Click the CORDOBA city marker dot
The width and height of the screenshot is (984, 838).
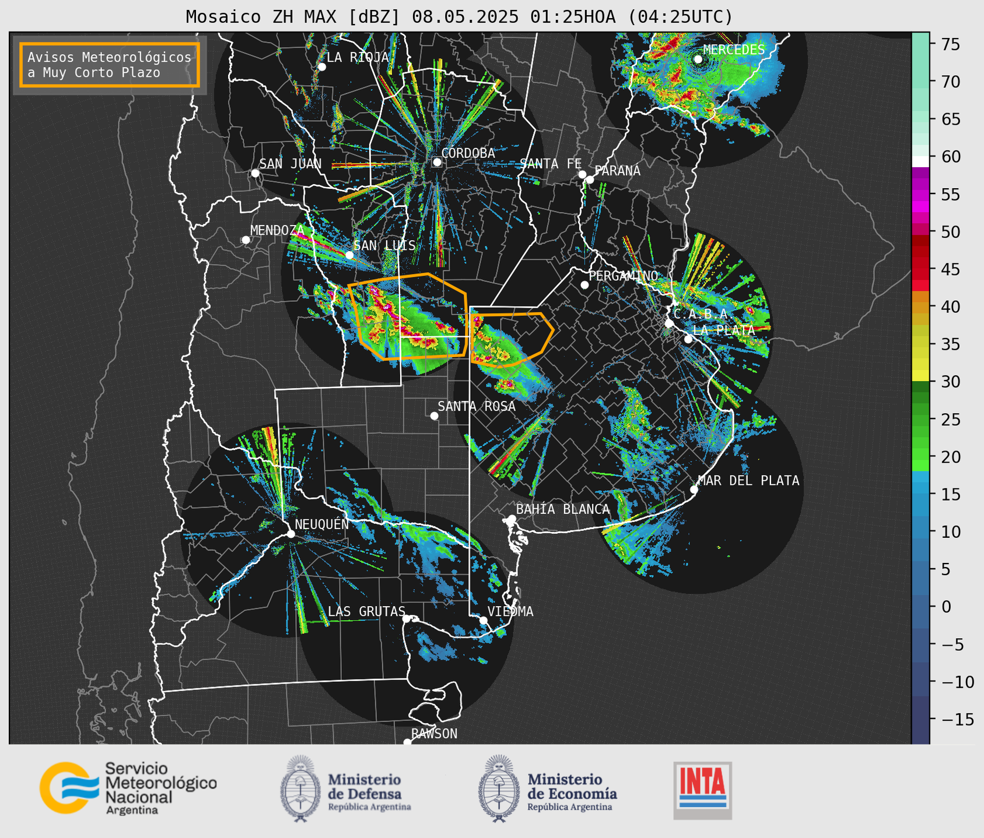[437, 162]
